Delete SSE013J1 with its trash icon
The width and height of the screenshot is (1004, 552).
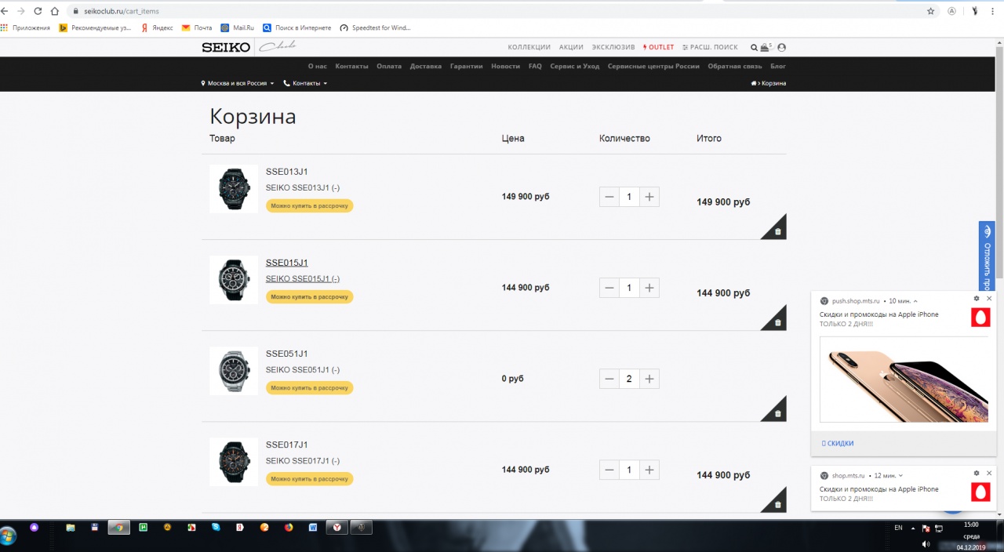(777, 231)
